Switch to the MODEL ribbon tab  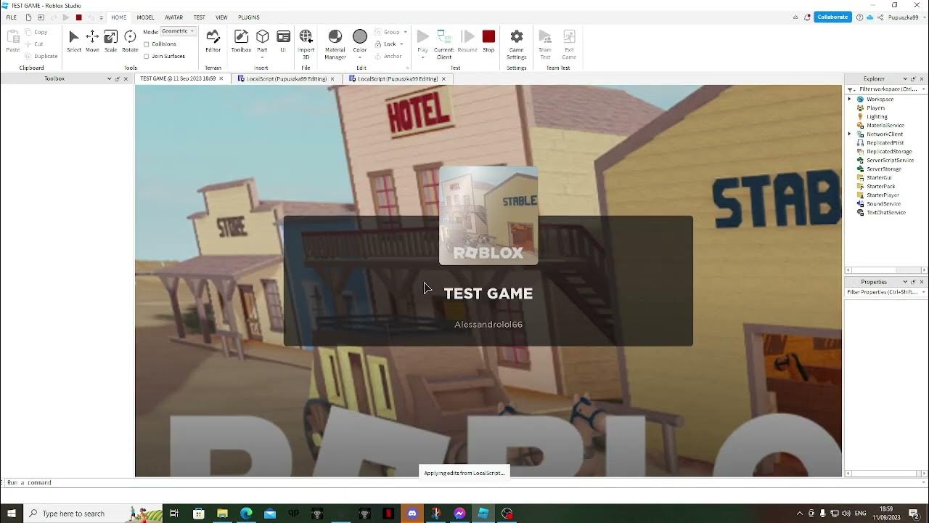click(x=145, y=17)
